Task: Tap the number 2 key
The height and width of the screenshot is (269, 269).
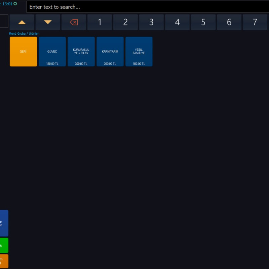Action: pos(125,22)
